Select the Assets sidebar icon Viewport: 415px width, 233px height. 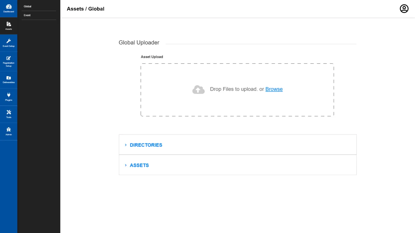(9, 24)
